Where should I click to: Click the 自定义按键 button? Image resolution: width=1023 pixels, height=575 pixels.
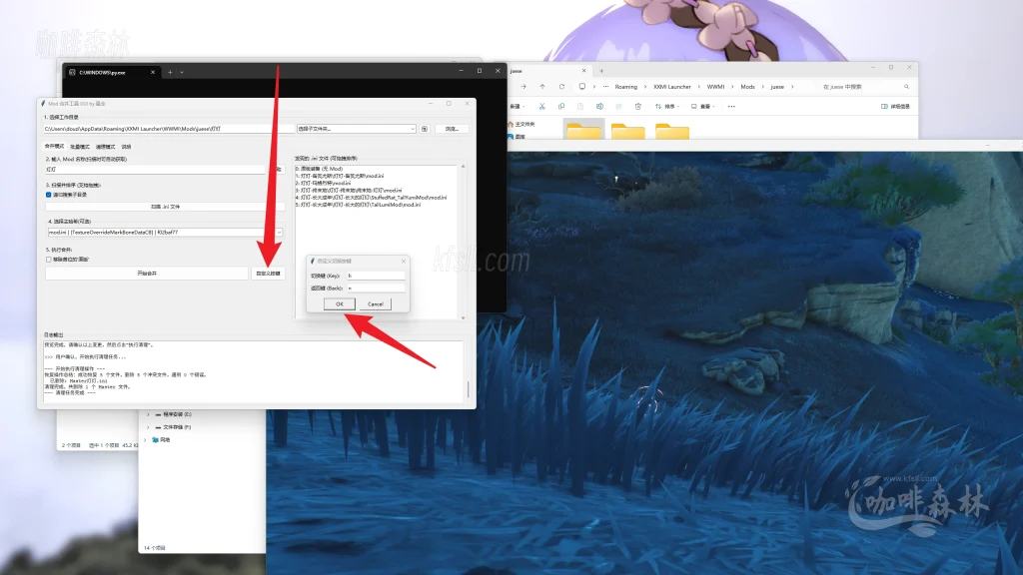tap(268, 273)
